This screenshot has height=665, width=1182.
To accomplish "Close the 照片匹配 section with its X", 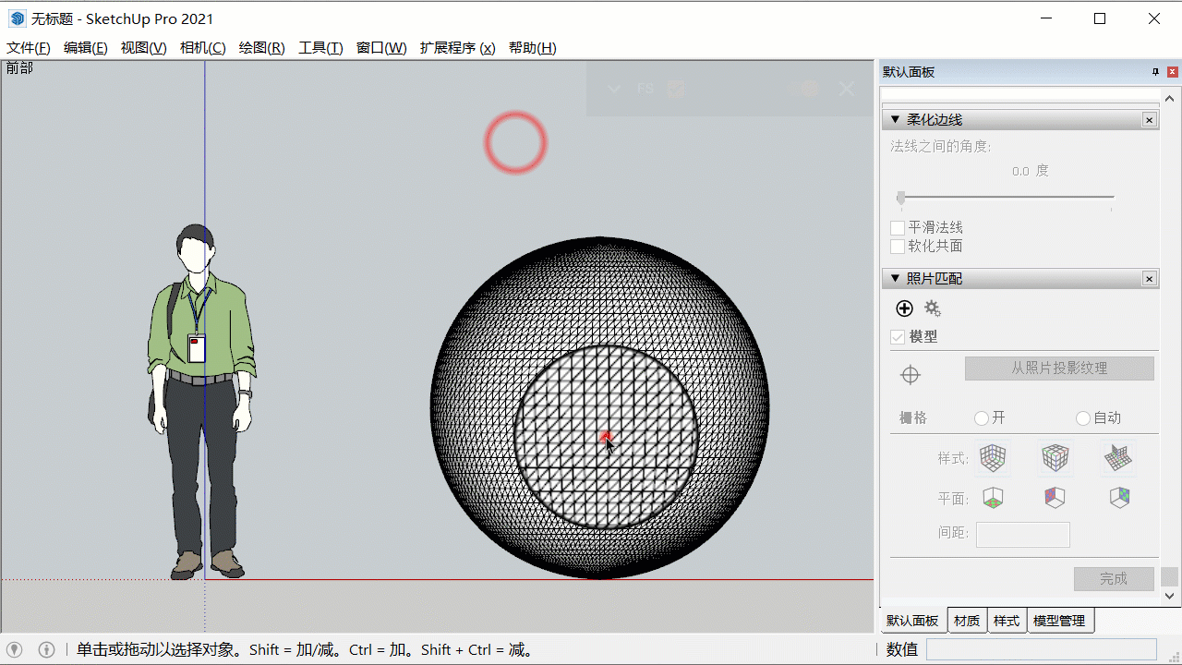I will (x=1150, y=279).
